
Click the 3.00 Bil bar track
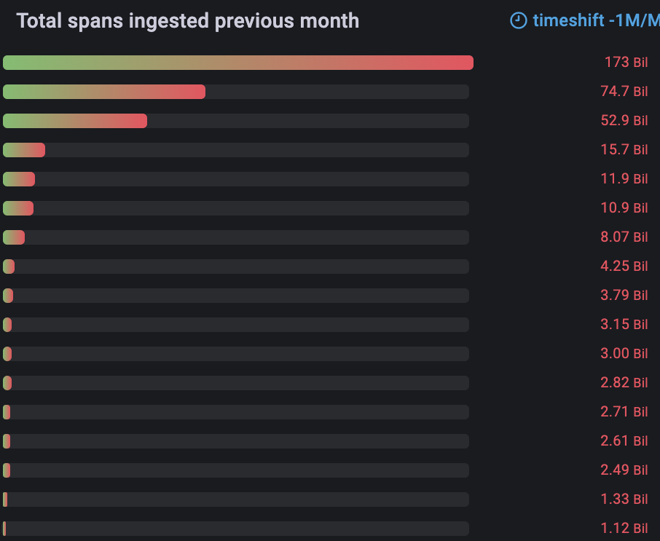(x=237, y=353)
